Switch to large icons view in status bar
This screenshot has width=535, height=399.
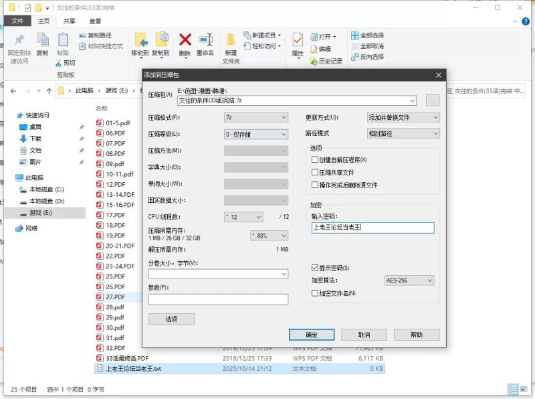pos(524,389)
